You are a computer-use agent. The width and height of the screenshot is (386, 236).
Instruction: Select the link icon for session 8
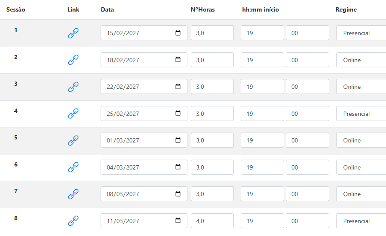click(x=73, y=221)
